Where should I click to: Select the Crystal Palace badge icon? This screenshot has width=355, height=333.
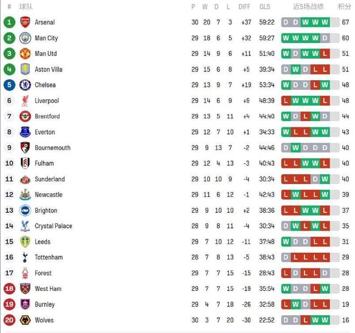click(x=25, y=226)
